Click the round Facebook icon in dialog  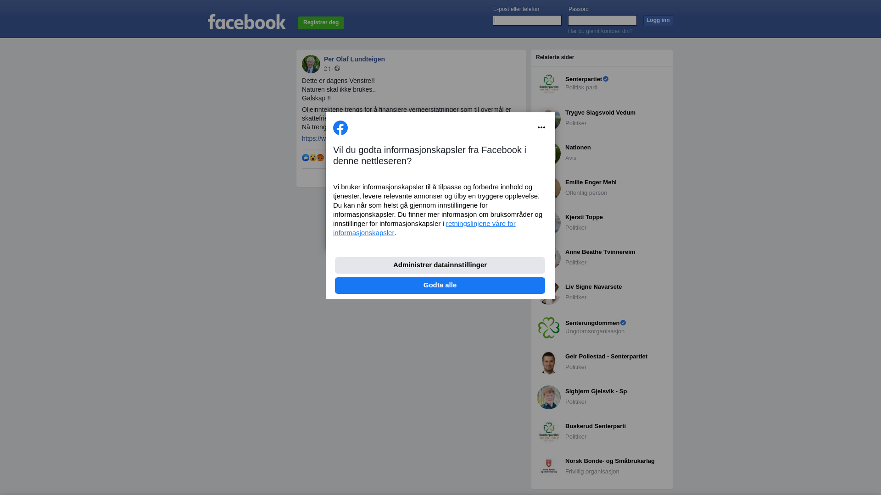pos(340,128)
